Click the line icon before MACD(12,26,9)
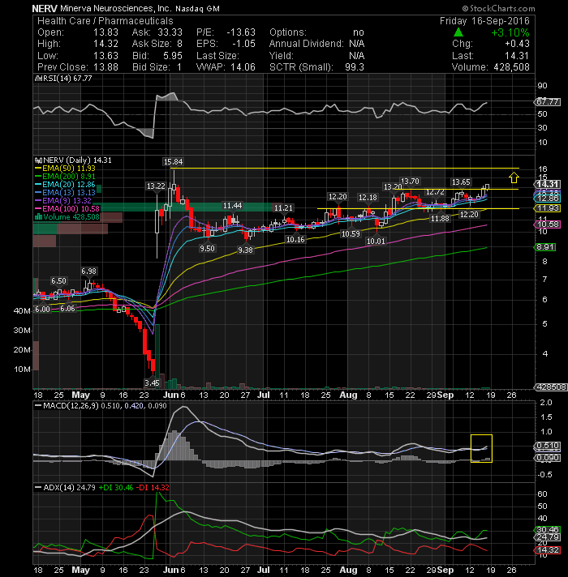 (38, 405)
